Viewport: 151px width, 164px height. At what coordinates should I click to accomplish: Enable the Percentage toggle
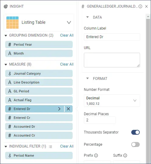click(x=136, y=144)
